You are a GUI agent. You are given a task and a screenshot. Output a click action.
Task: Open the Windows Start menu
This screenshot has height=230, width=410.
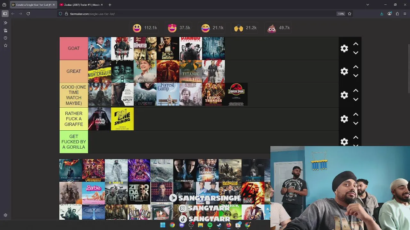[163, 225]
